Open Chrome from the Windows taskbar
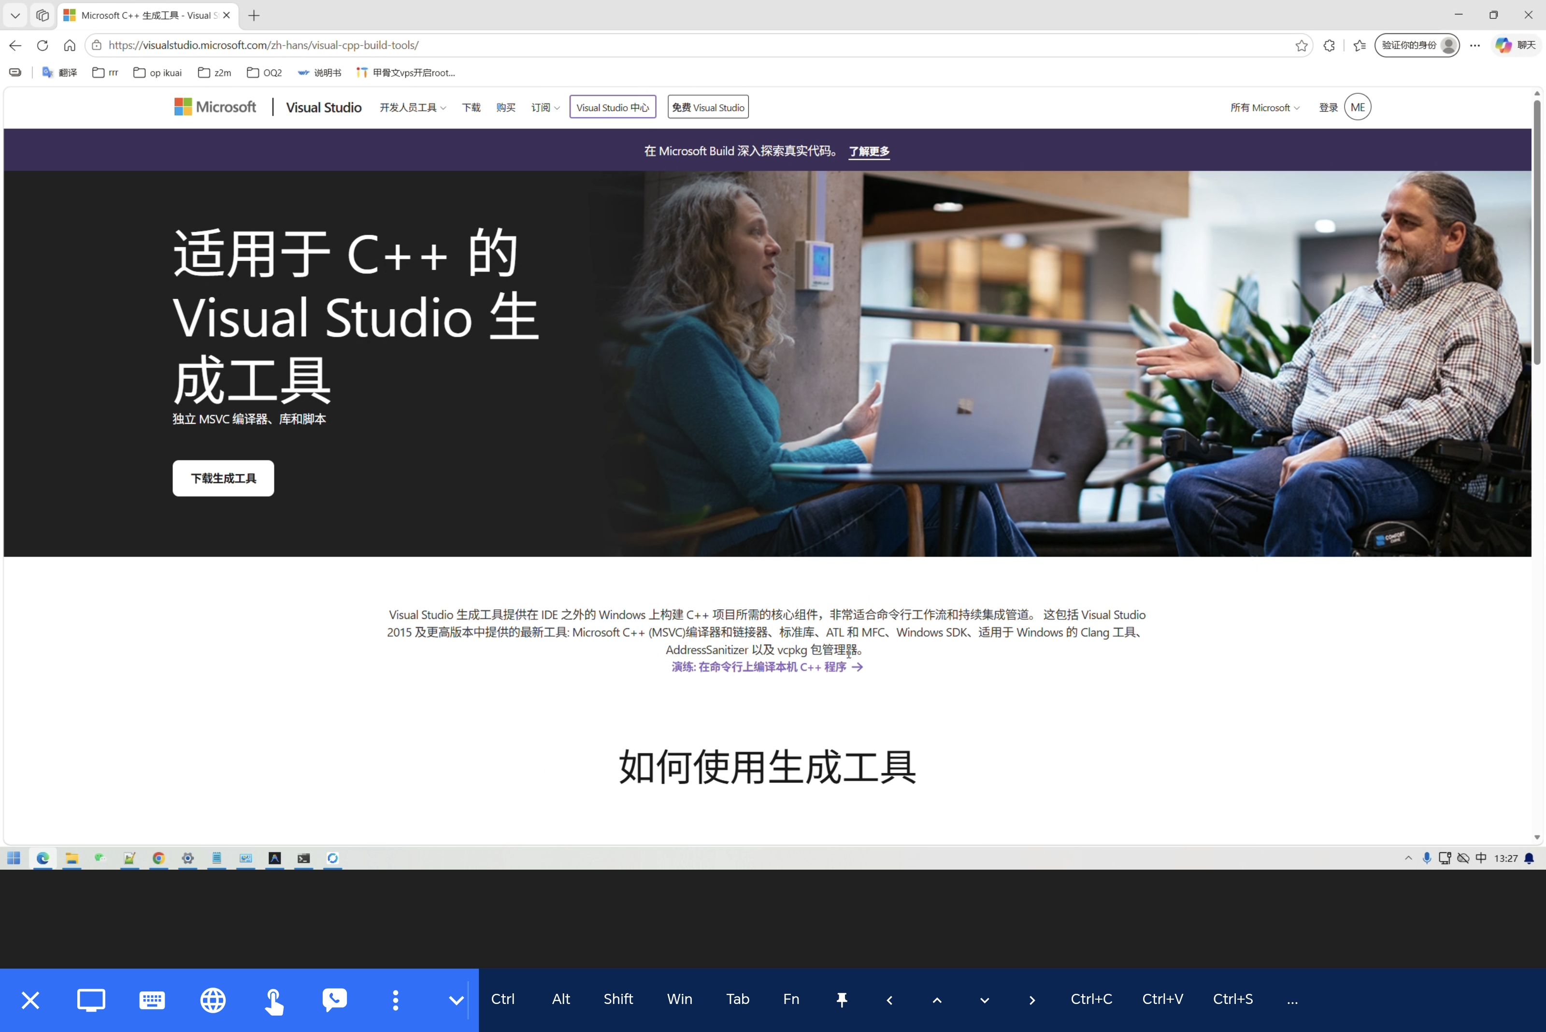Viewport: 1546px width, 1032px height. [158, 858]
